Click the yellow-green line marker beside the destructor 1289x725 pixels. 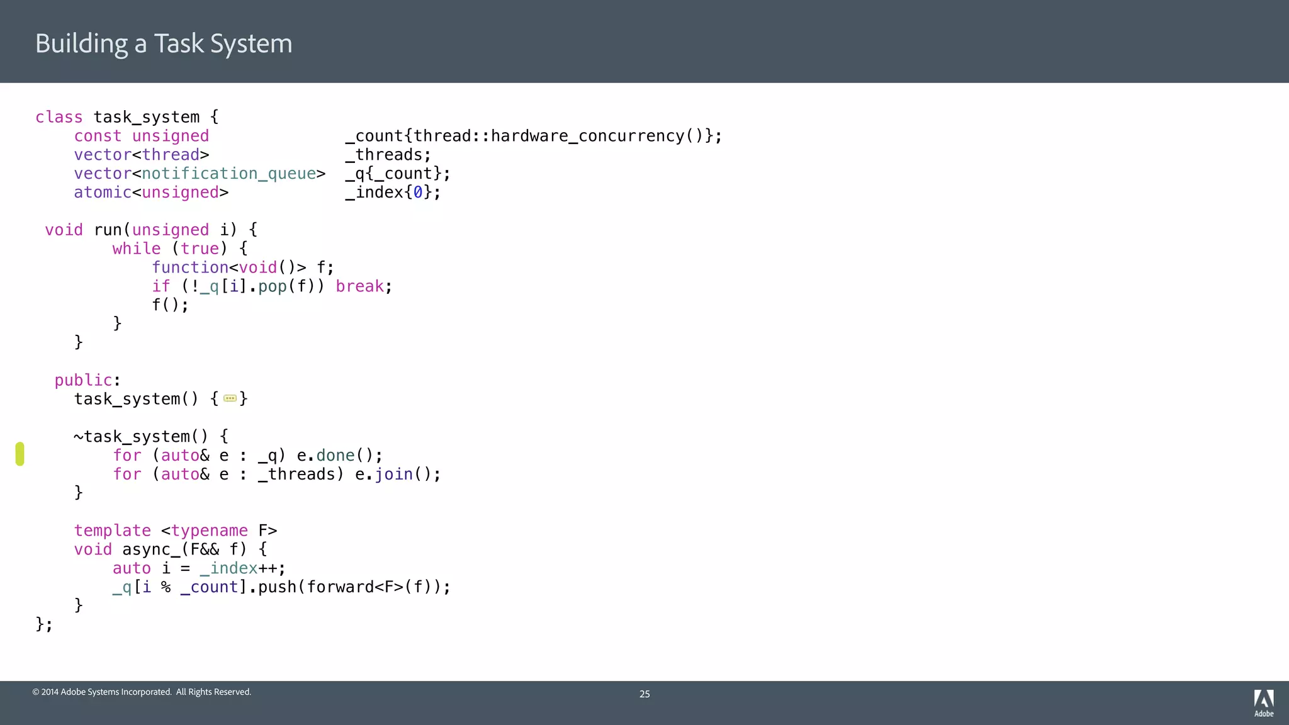point(20,454)
